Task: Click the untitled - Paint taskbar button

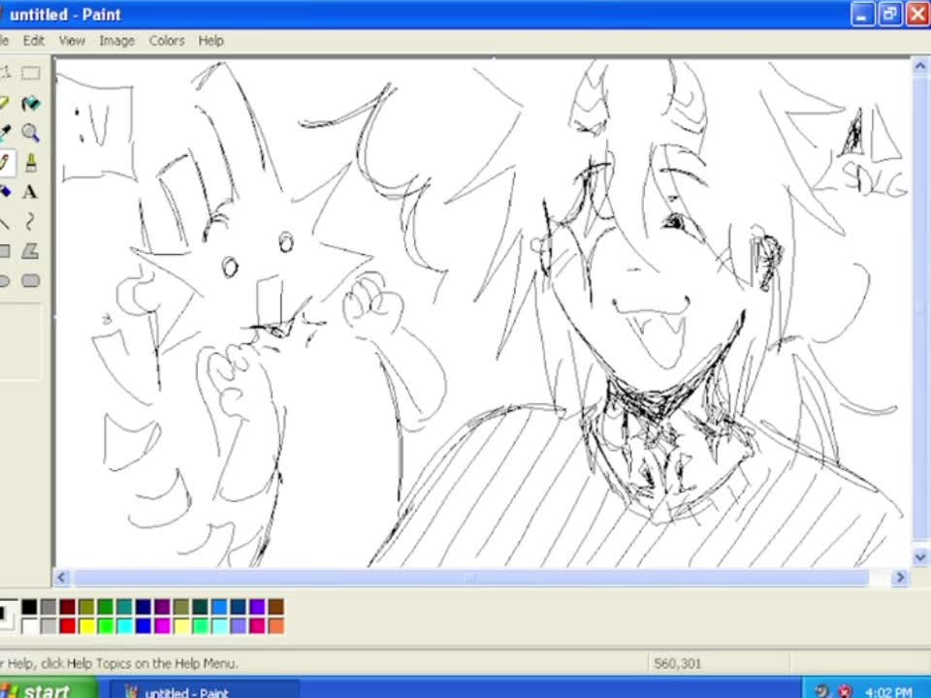Action: coord(204,691)
